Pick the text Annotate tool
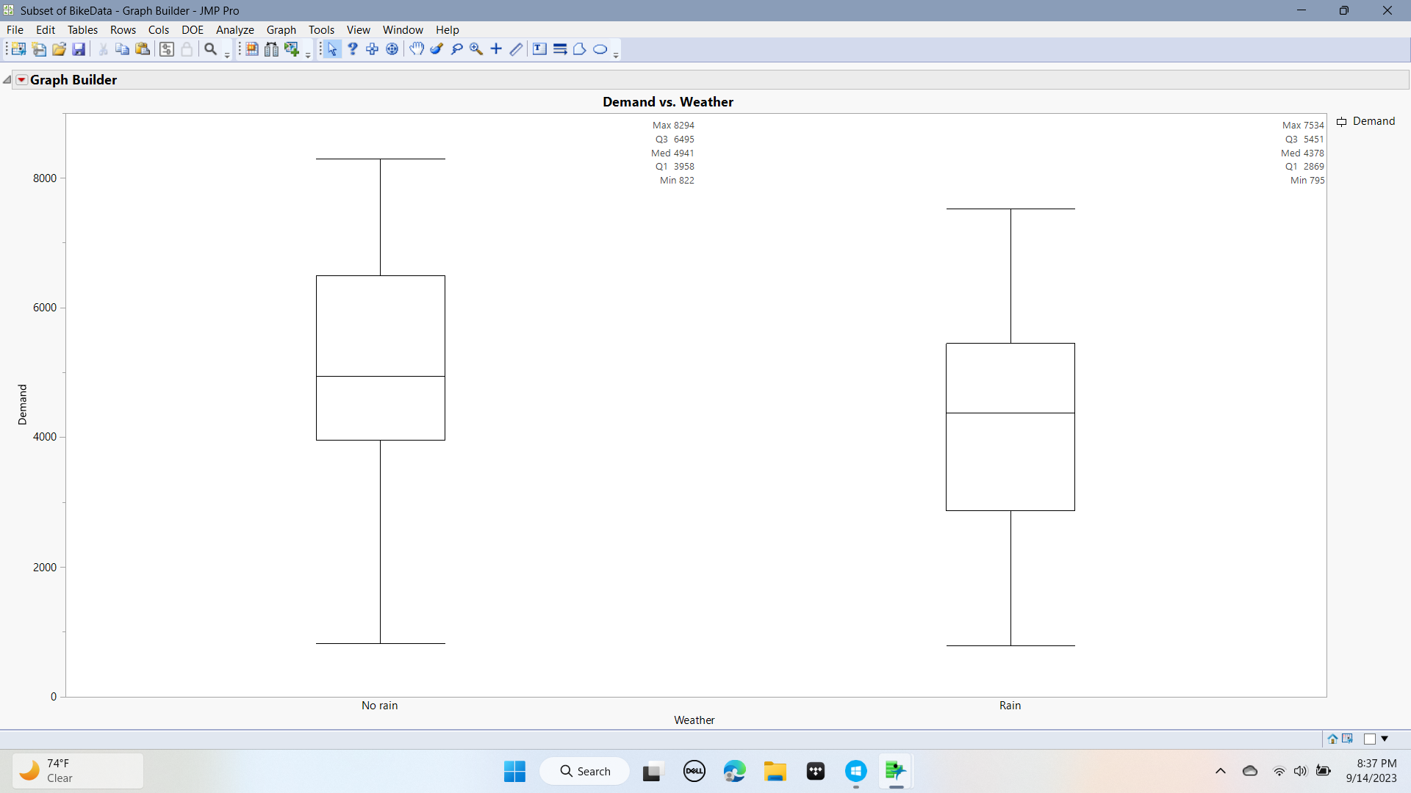This screenshot has width=1411, height=793. [x=539, y=49]
